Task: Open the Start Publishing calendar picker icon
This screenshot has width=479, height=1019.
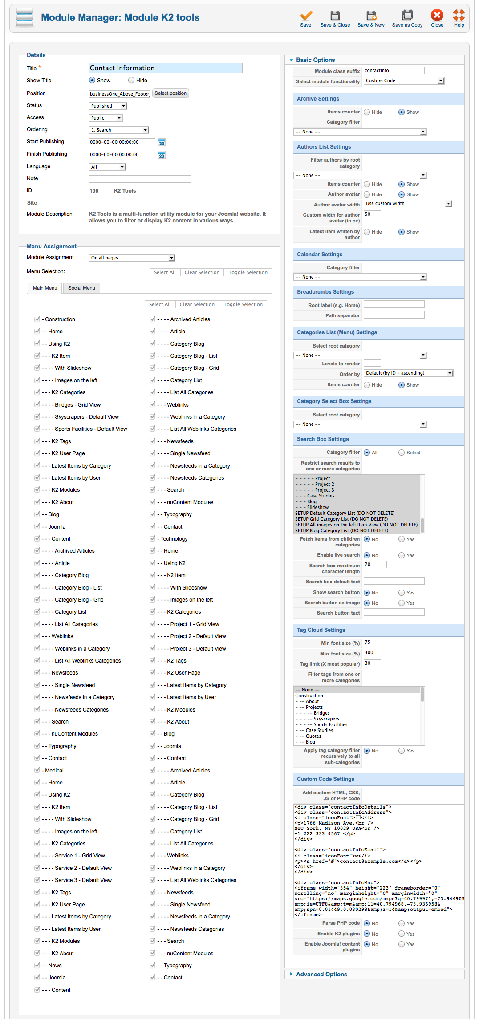Action: pos(162,142)
